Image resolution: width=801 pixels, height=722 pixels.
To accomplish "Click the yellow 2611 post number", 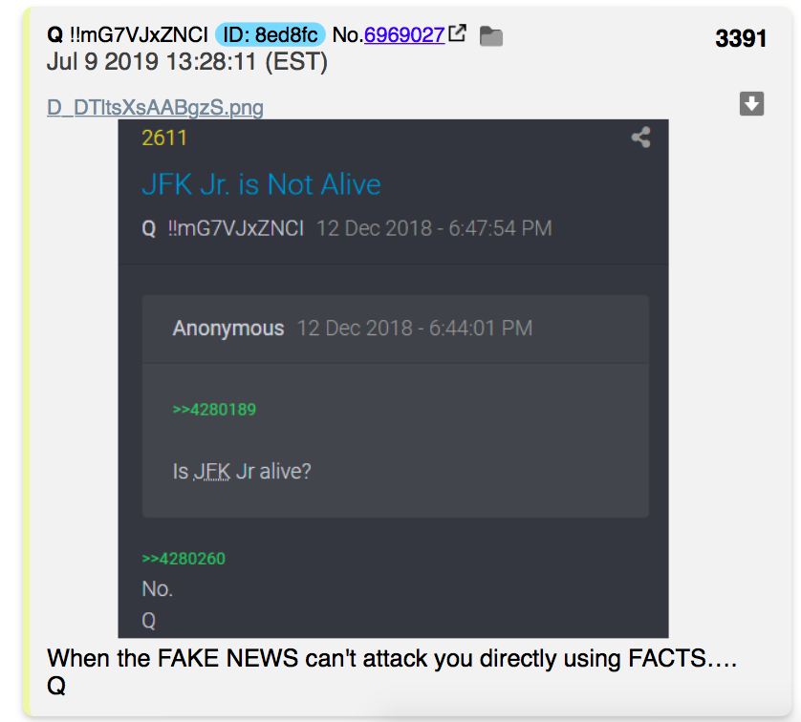I will 164,138.
